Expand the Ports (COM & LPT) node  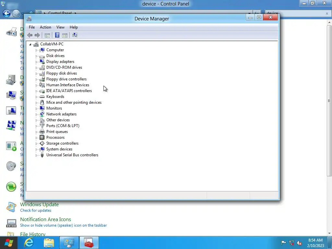click(36, 126)
